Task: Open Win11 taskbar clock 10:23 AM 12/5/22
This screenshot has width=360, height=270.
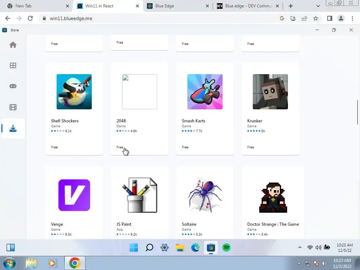Action: pos(345,247)
